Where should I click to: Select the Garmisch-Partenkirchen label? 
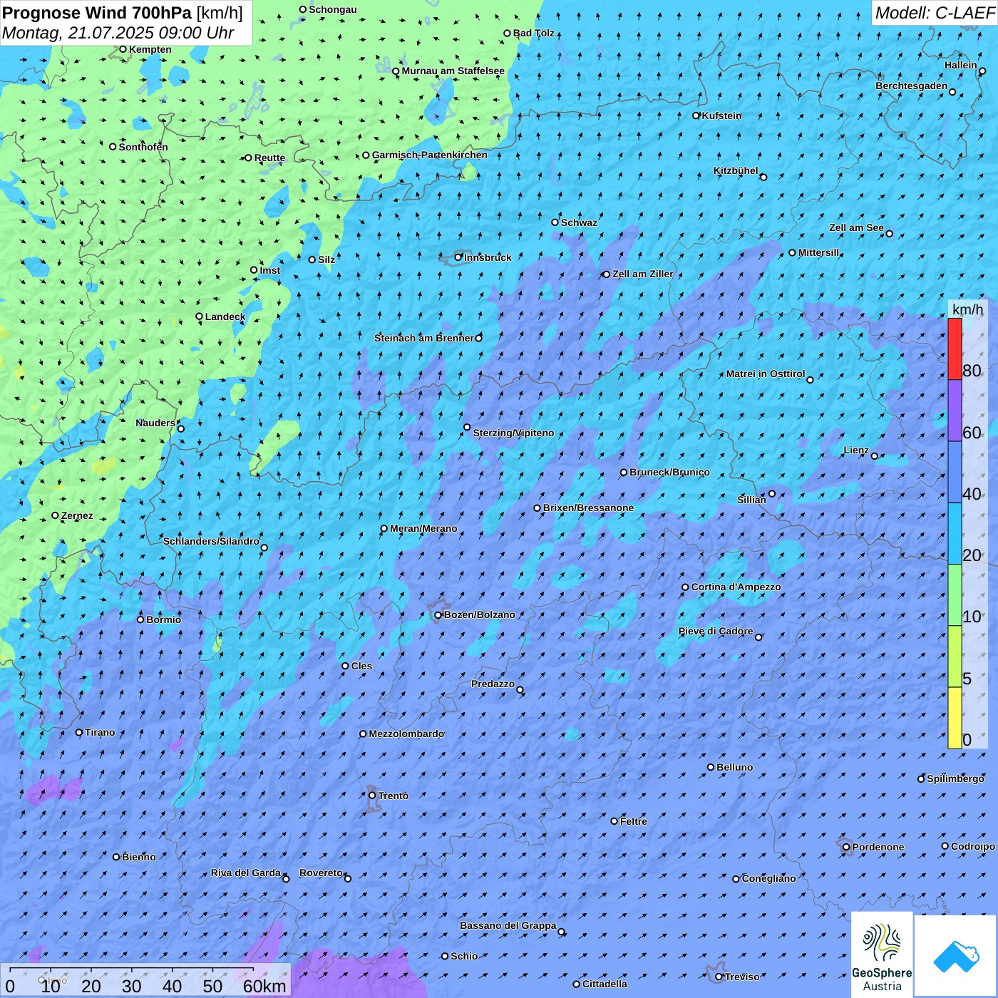click(430, 155)
